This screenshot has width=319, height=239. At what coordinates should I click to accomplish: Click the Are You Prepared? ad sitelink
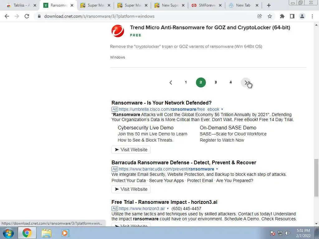tap(235, 181)
